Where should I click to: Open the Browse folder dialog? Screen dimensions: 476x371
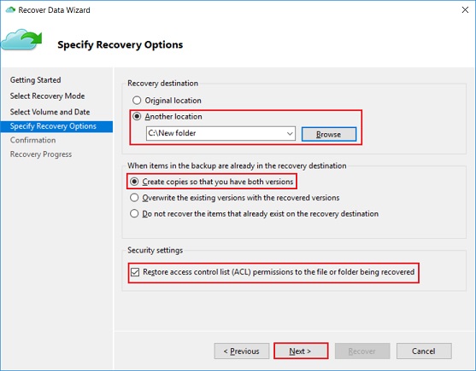(329, 134)
